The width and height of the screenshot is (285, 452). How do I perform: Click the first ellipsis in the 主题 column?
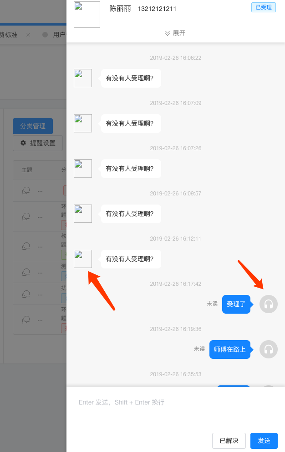(40, 191)
